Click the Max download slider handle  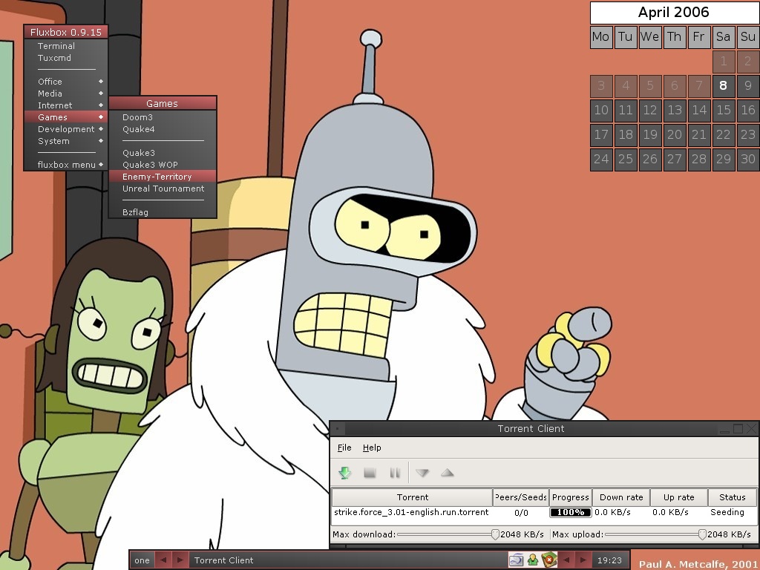[495, 534]
